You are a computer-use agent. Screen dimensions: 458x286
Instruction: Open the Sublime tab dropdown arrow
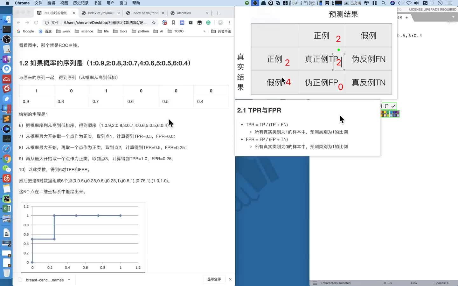click(x=453, y=17)
